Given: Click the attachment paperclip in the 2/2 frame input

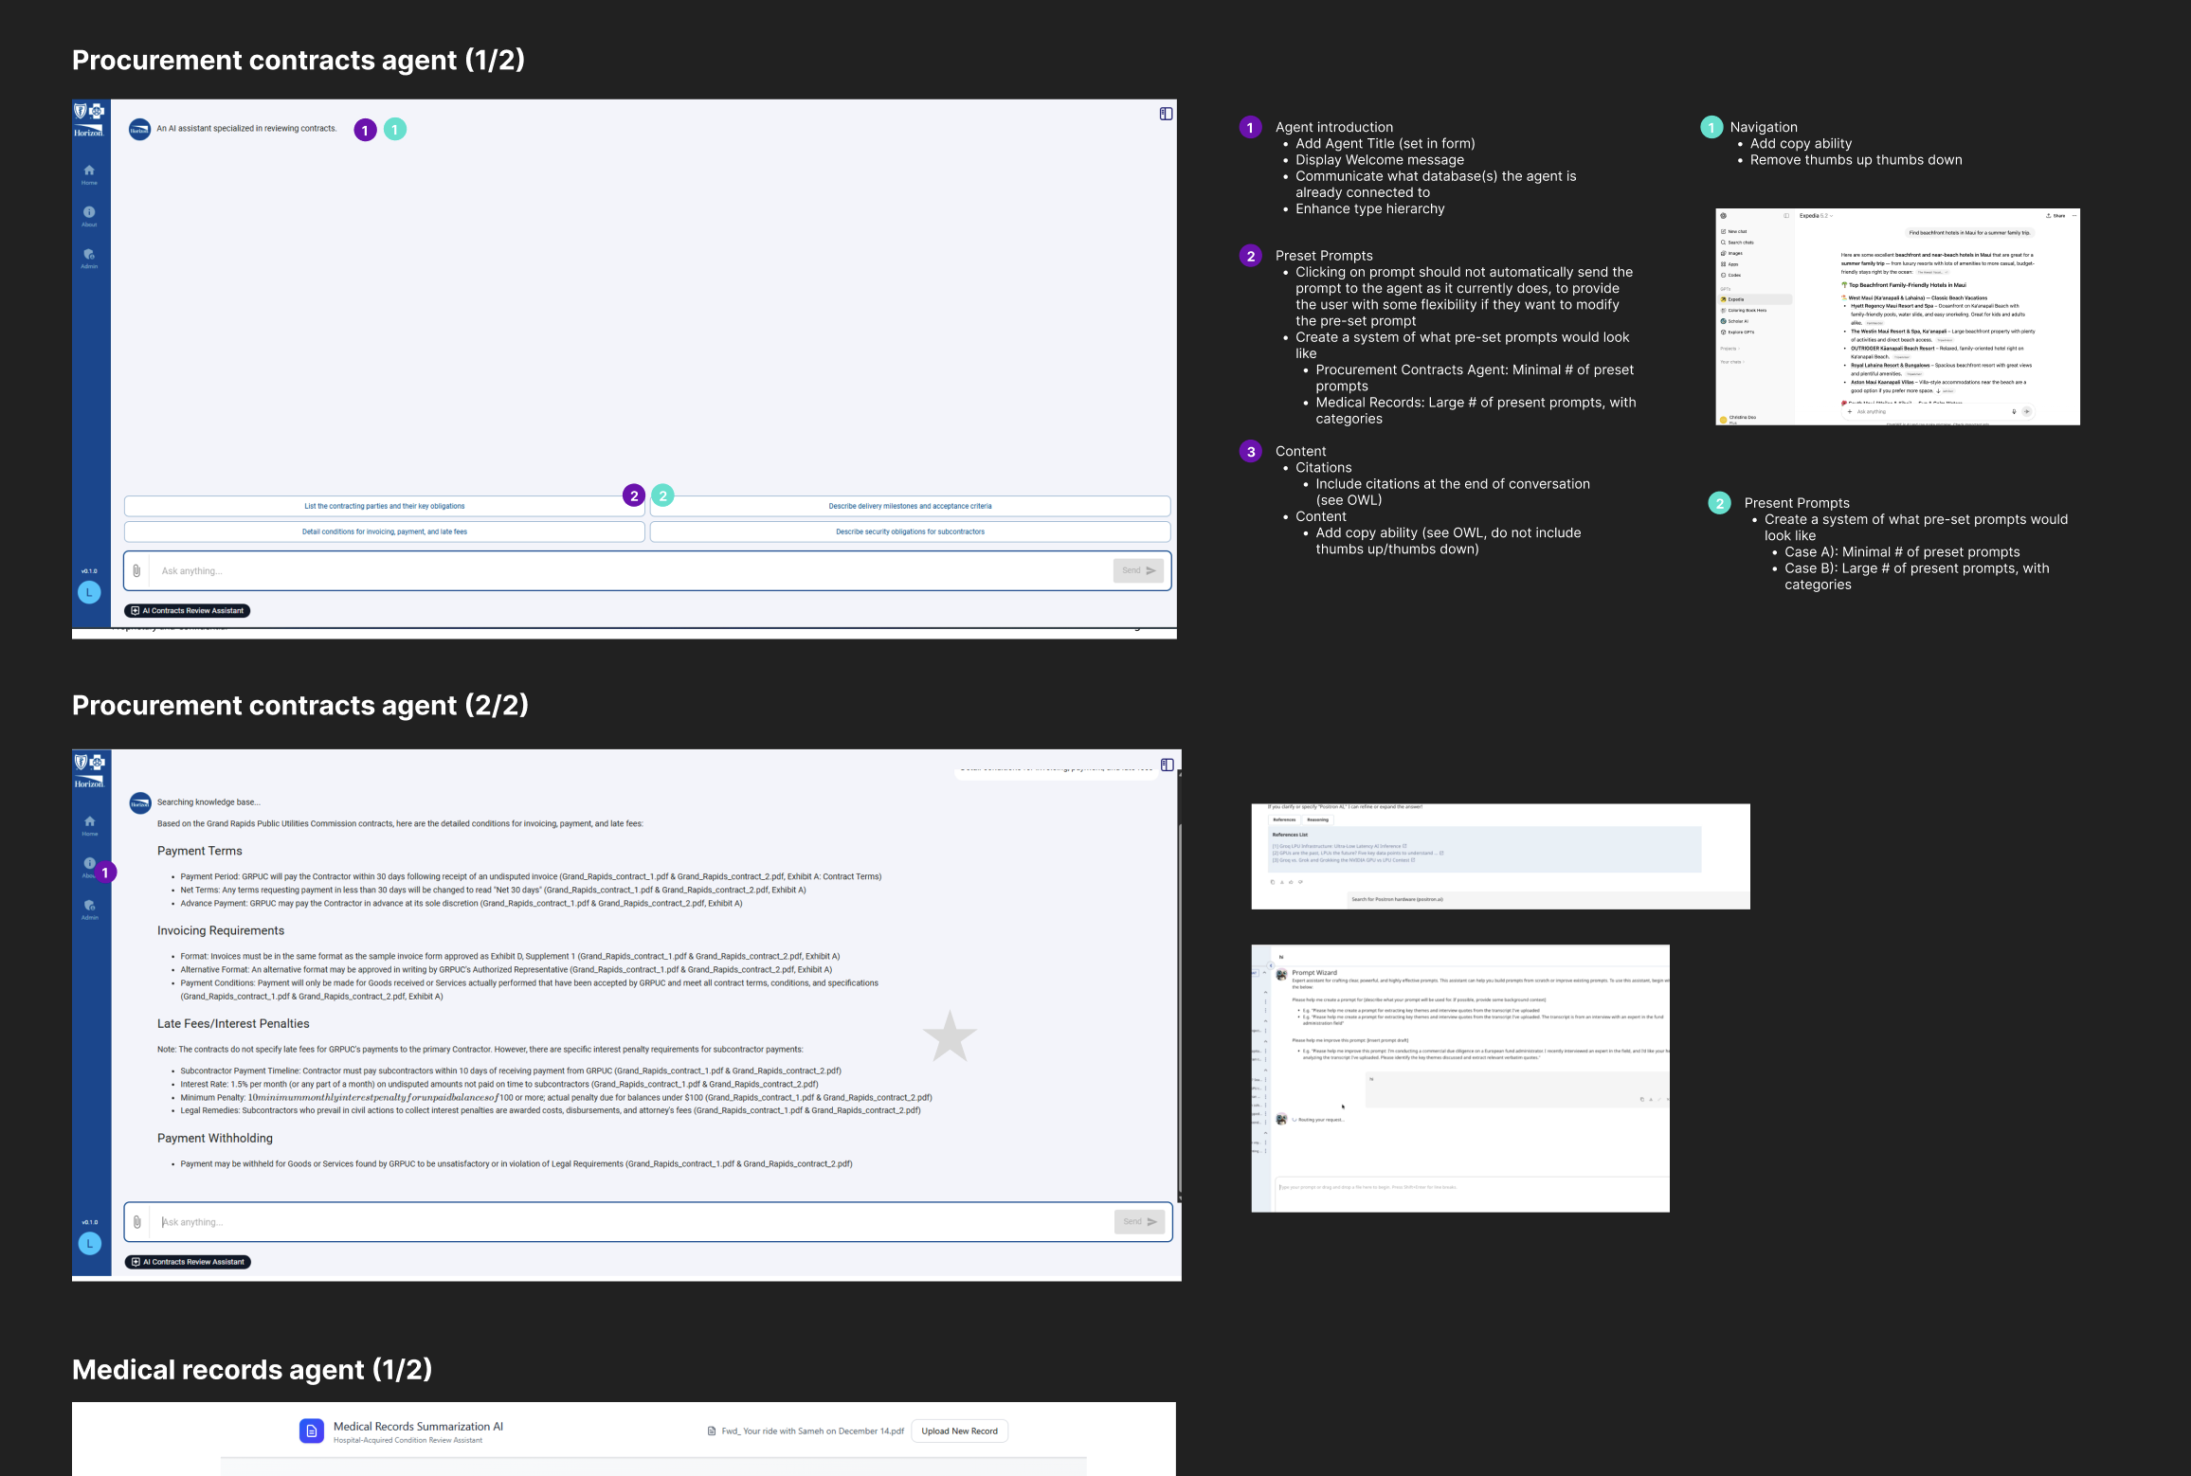Looking at the screenshot, I should pos(137,1222).
